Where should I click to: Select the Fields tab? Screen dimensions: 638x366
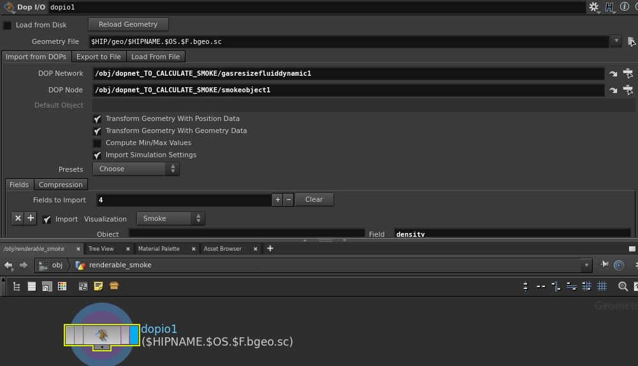click(x=19, y=185)
